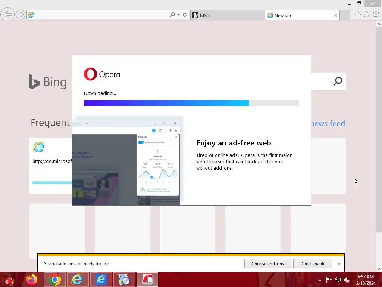Open the second Internet Explorer taskbar window
The height and width of the screenshot is (287, 382).
coord(101,280)
